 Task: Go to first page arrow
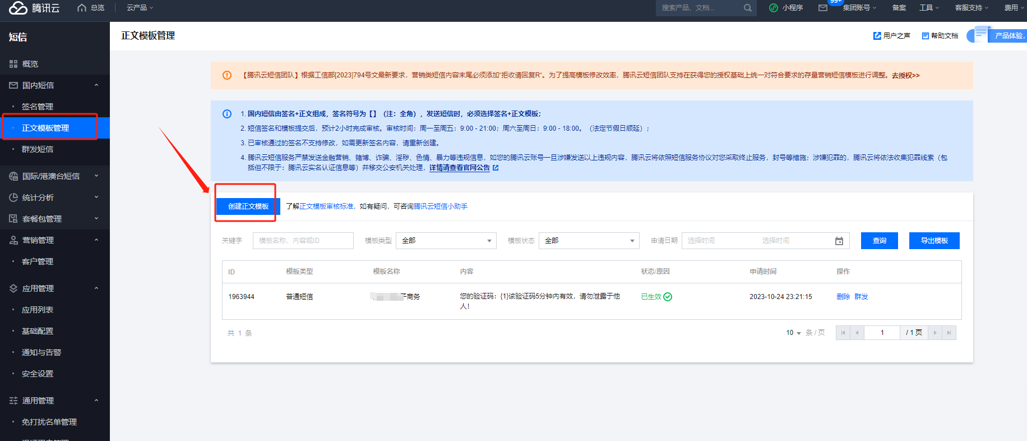843,333
